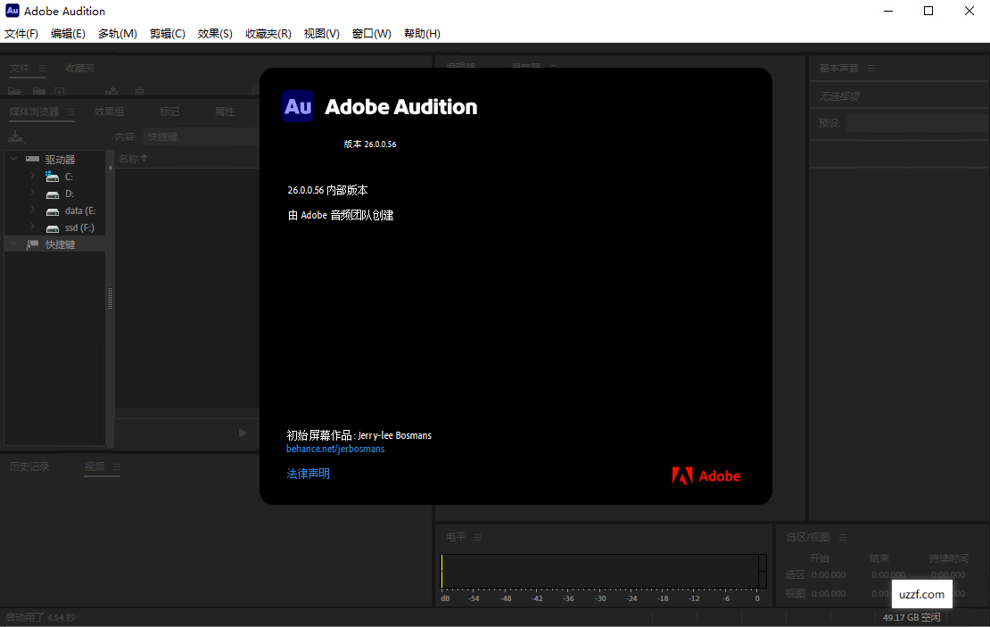Image resolution: width=990 pixels, height=627 pixels.
Task: Open the 内容 快捷键 dropdown
Action: (x=201, y=136)
